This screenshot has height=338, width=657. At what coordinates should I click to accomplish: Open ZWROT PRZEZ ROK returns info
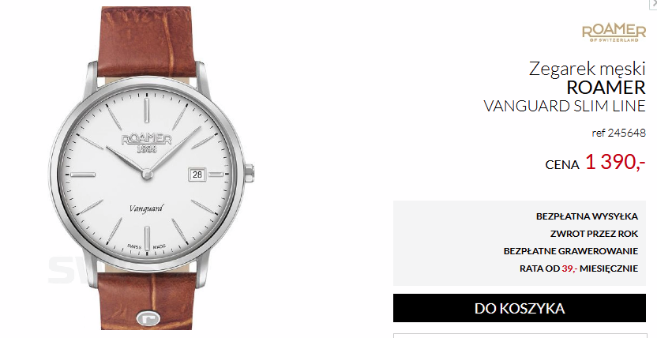(x=594, y=234)
